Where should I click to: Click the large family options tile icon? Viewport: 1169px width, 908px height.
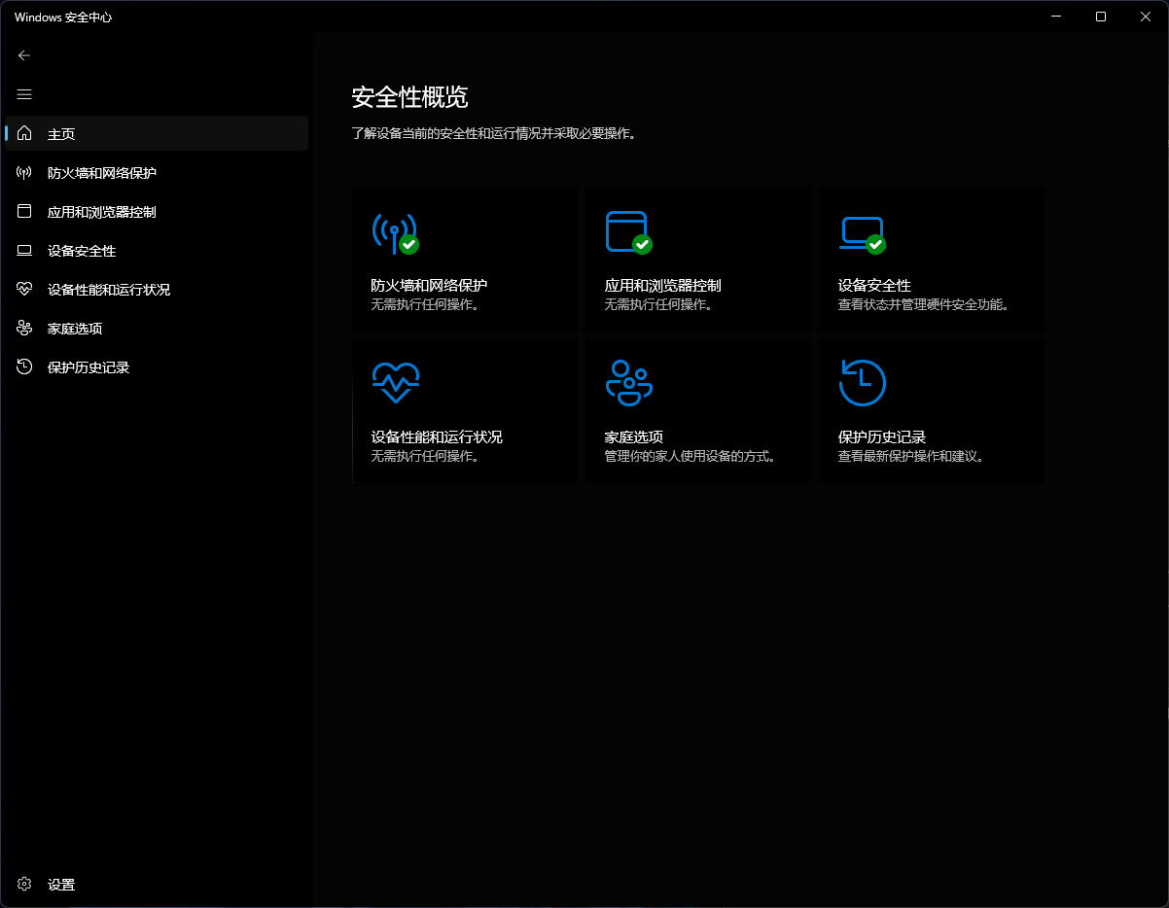click(x=629, y=382)
